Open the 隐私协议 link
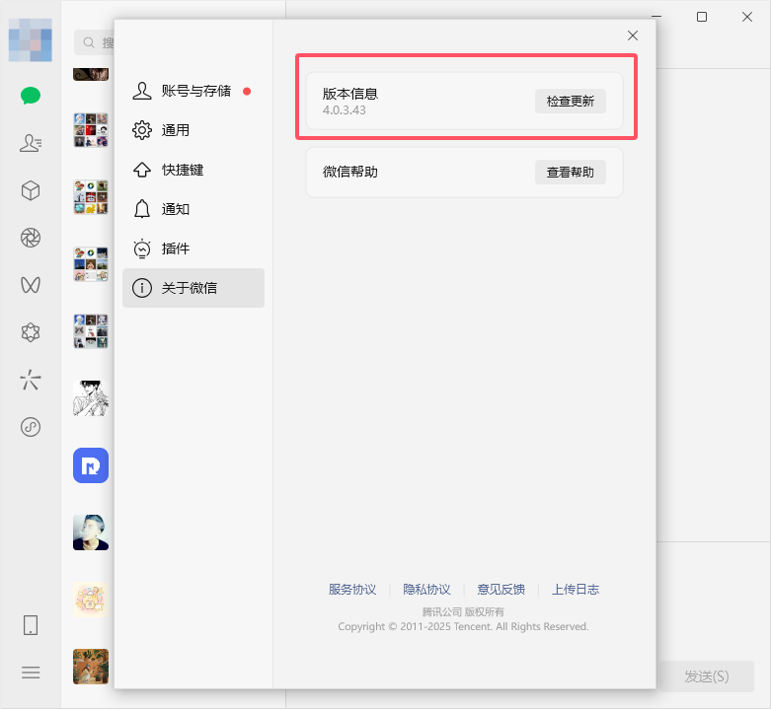This screenshot has height=709, width=771. point(426,590)
